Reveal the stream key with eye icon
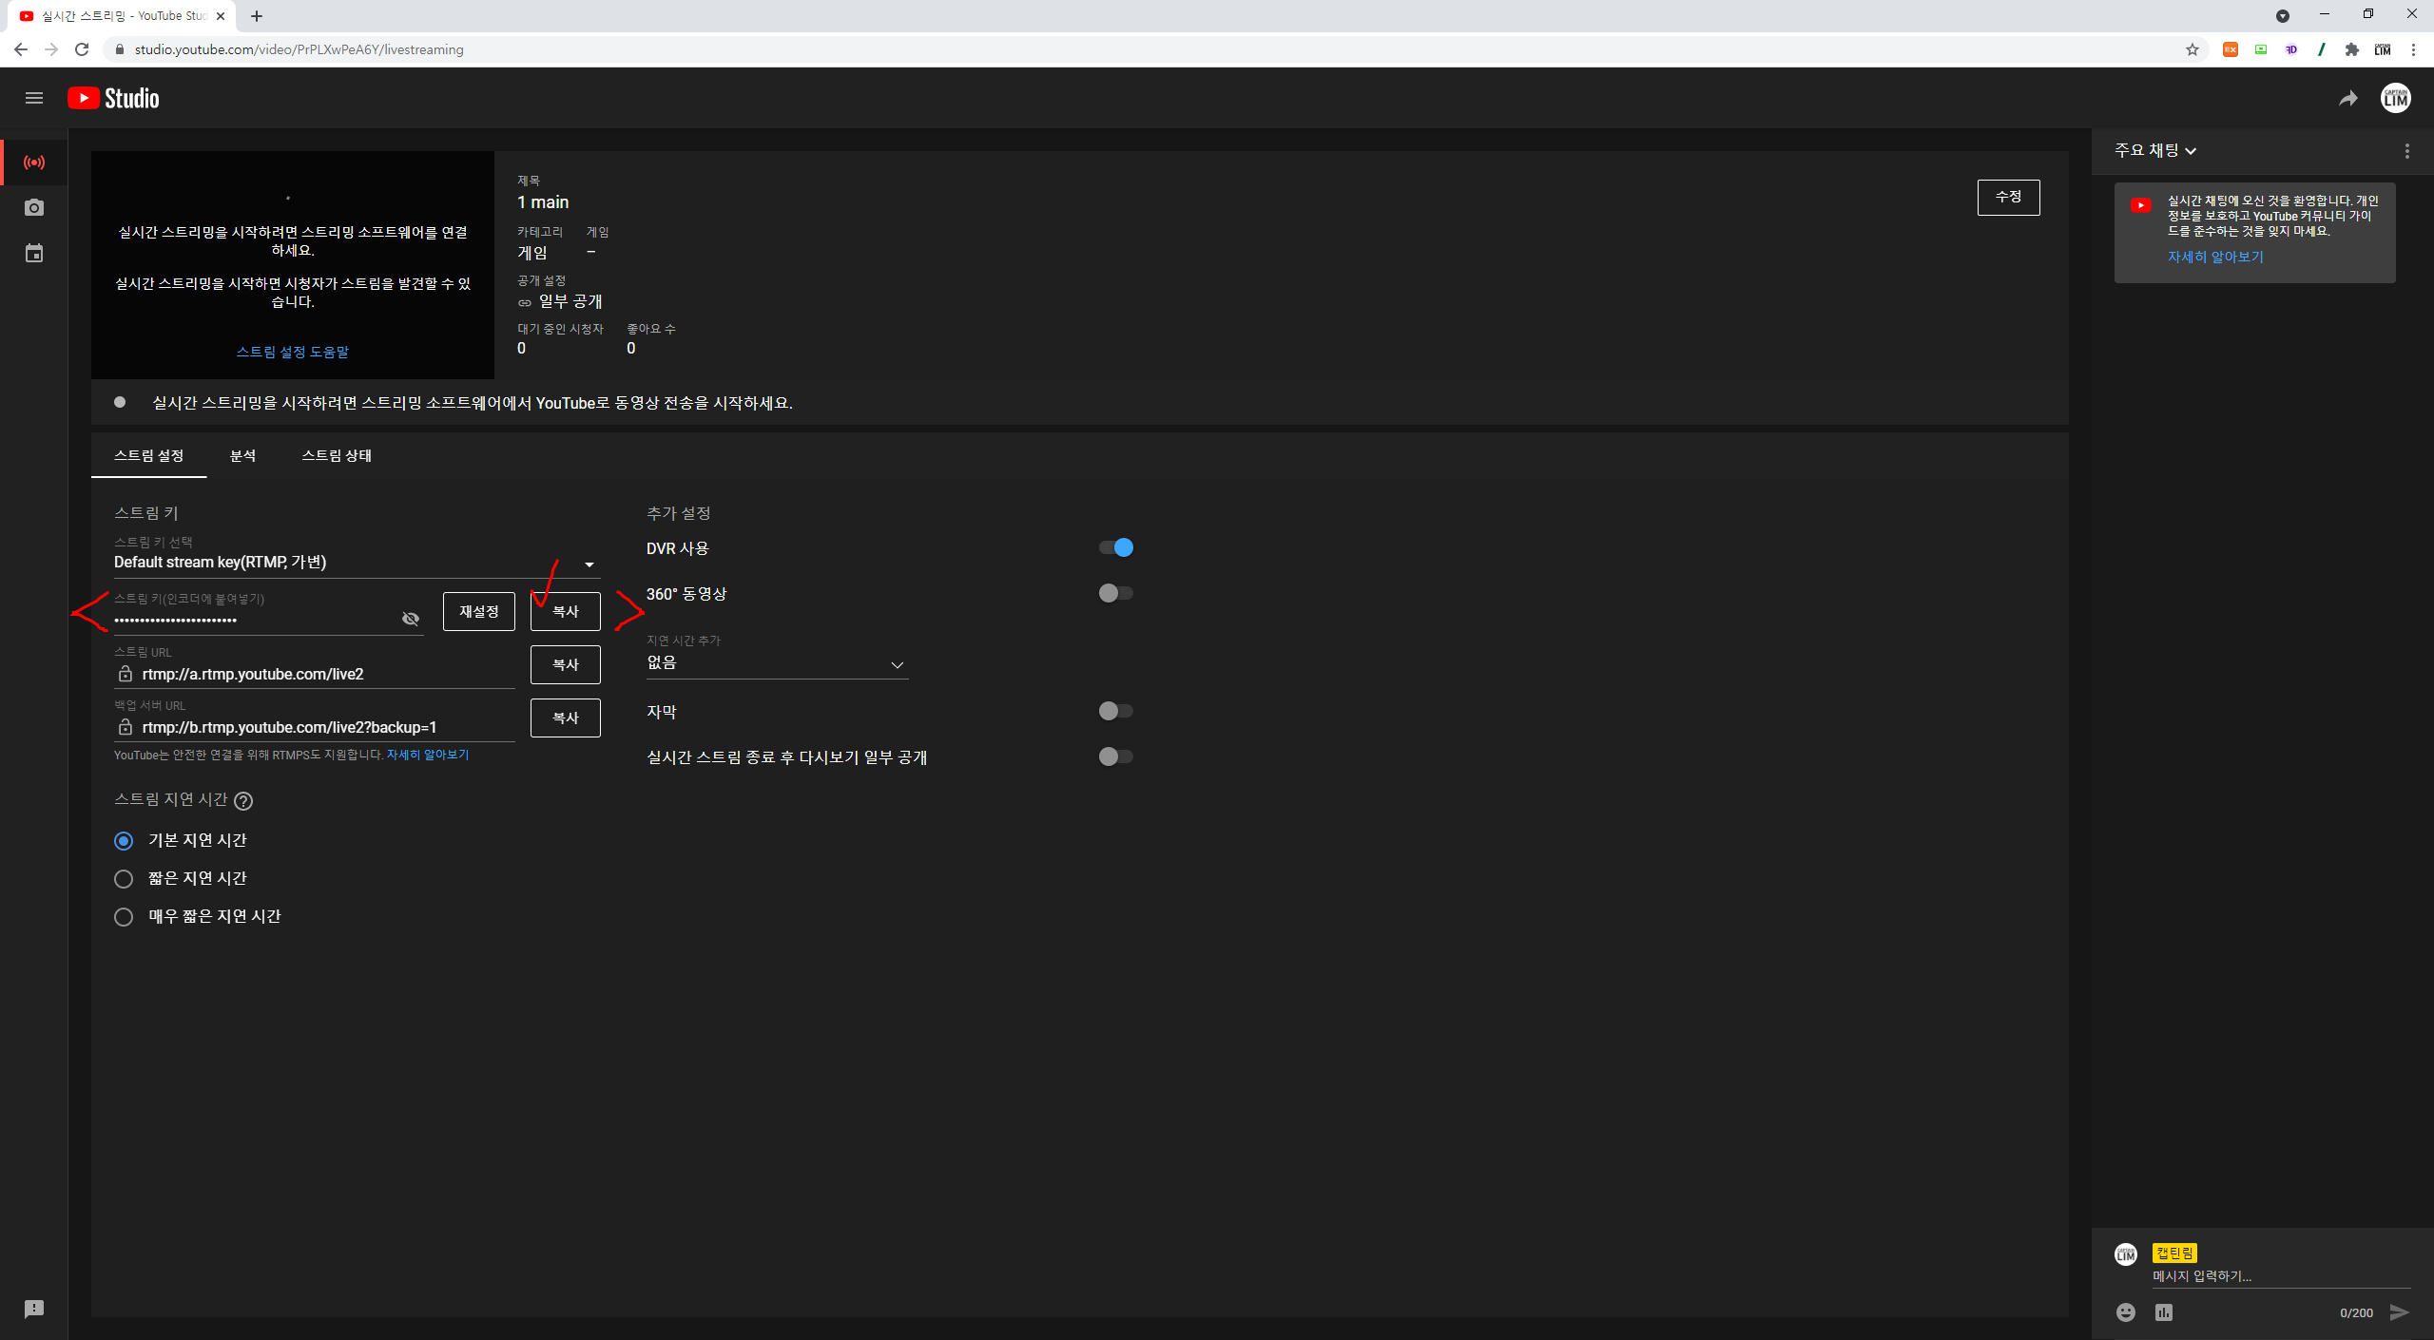The image size is (2434, 1340). pyautogui.click(x=411, y=619)
